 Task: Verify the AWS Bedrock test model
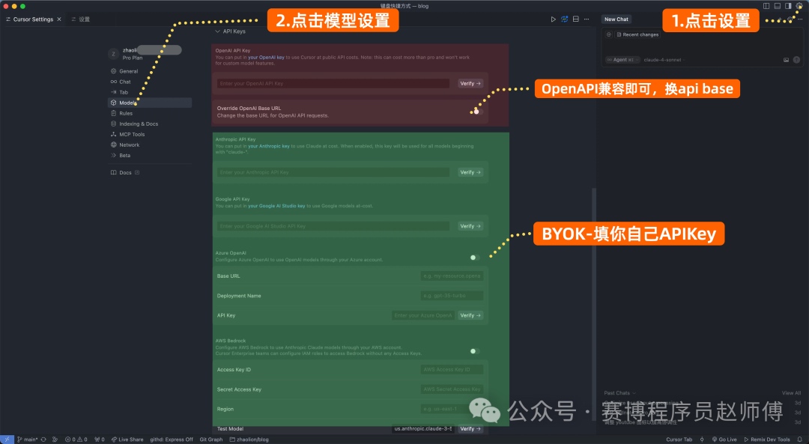pyautogui.click(x=470, y=429)
